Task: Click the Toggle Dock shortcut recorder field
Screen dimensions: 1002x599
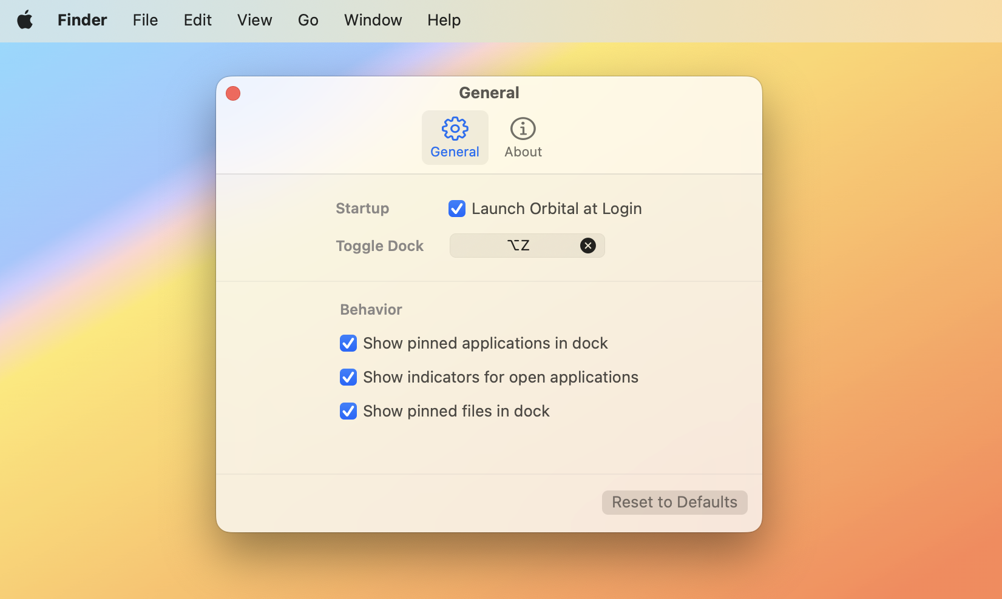Action: (x=527, y=246)
